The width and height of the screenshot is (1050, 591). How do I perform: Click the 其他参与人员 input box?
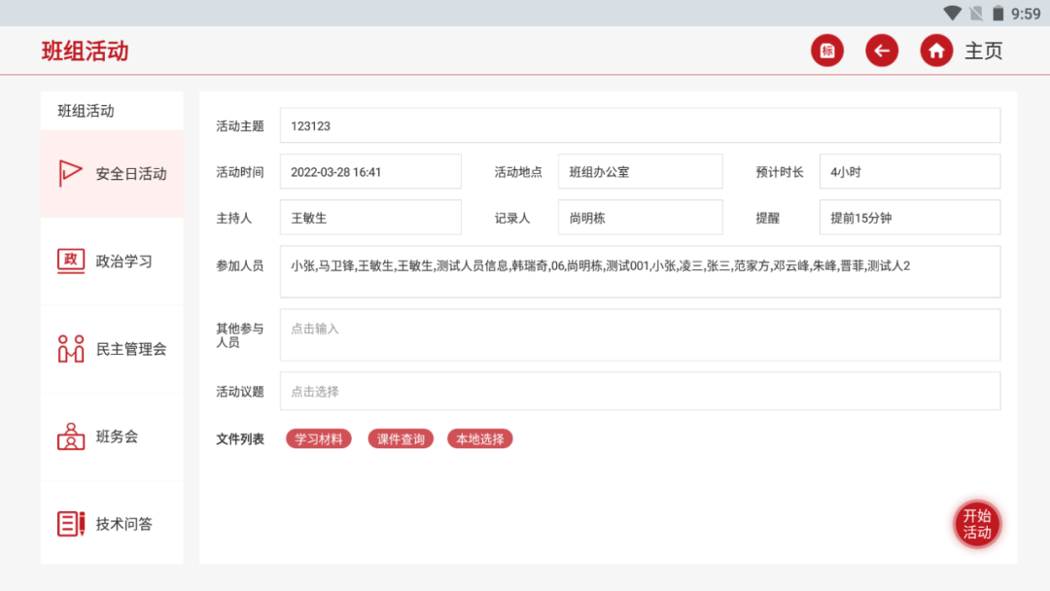pos(640,335)
